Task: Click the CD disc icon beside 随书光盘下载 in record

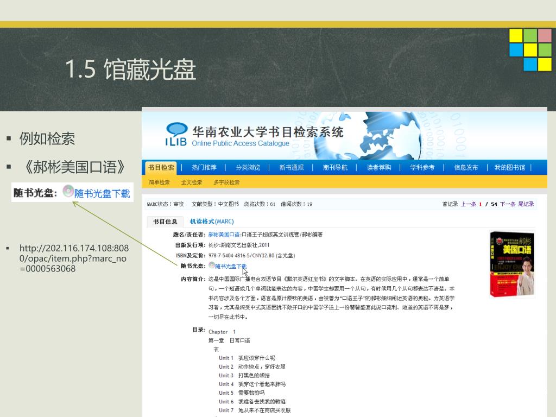Action: 212,265
